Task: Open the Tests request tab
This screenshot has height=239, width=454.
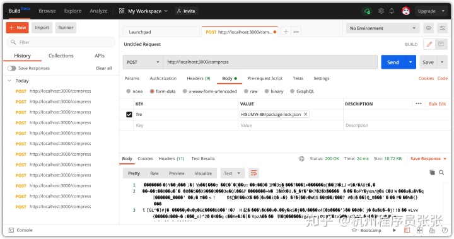Action: tap(298, 78)
